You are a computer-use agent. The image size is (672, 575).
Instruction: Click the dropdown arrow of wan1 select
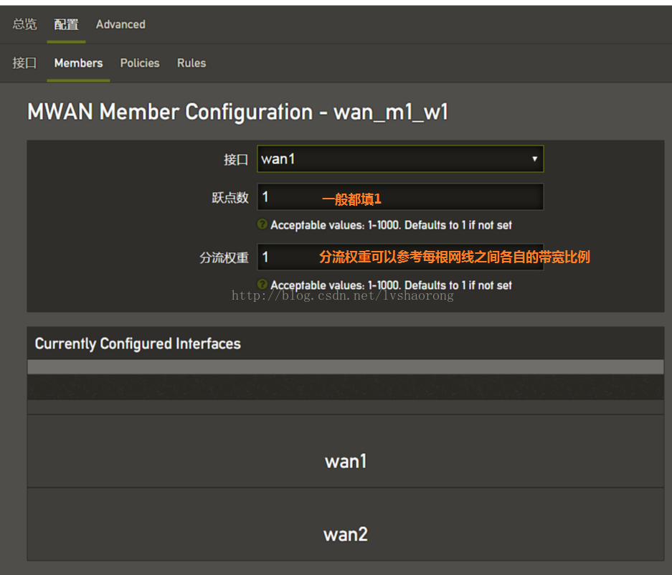pyautogui.click(x=534, y=159)
